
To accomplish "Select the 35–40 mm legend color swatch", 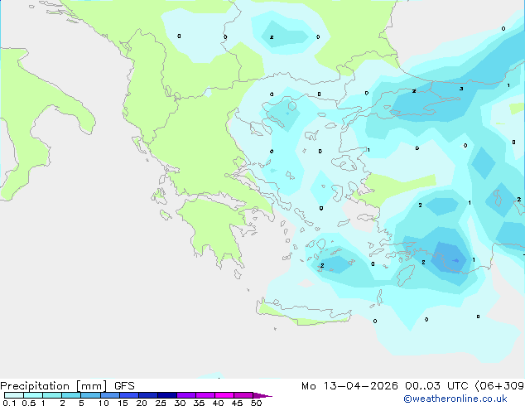I will (205, 395).
